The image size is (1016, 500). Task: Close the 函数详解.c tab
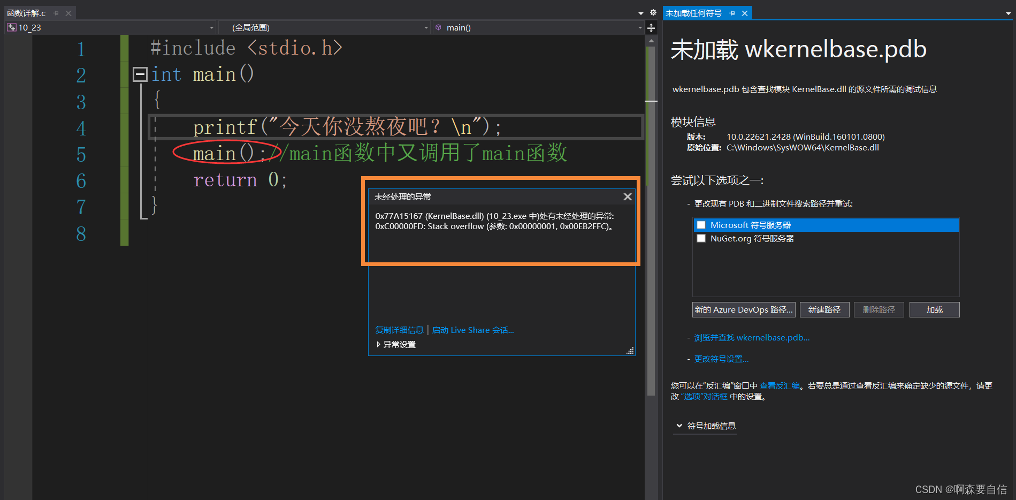(x=68, y=13)
